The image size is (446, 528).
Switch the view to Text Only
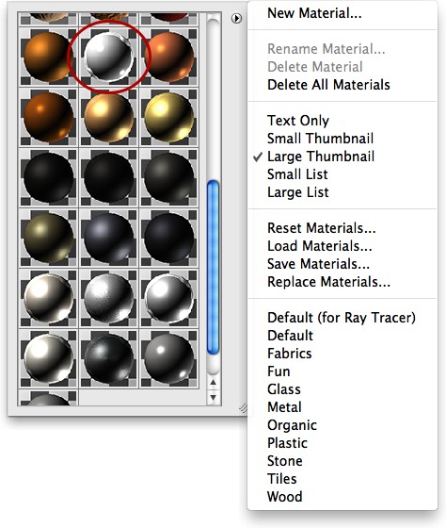pyautogui.click(x=297, y=121)
